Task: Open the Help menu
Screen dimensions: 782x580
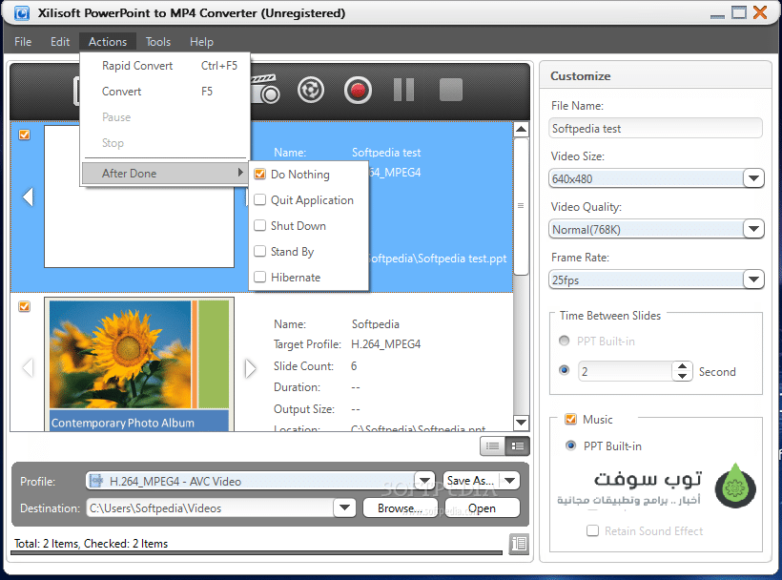Action: 201,42
